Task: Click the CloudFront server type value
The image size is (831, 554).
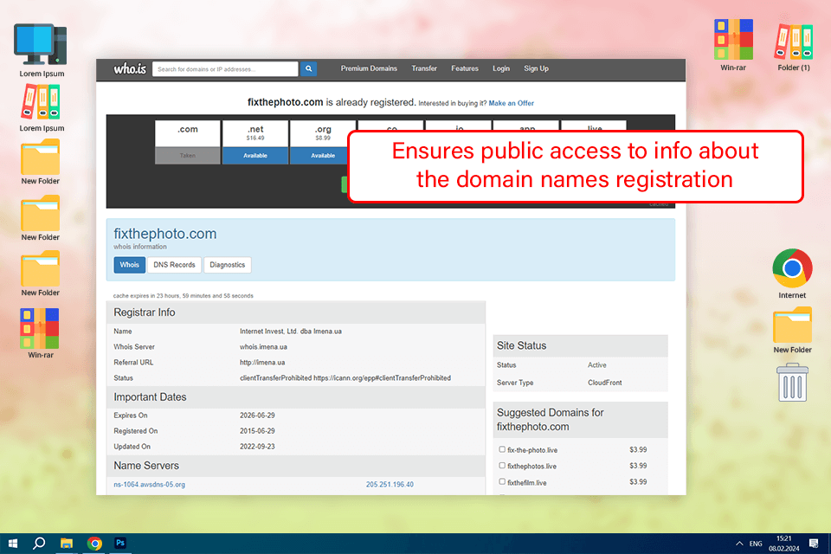Action: tap(605, 383)
